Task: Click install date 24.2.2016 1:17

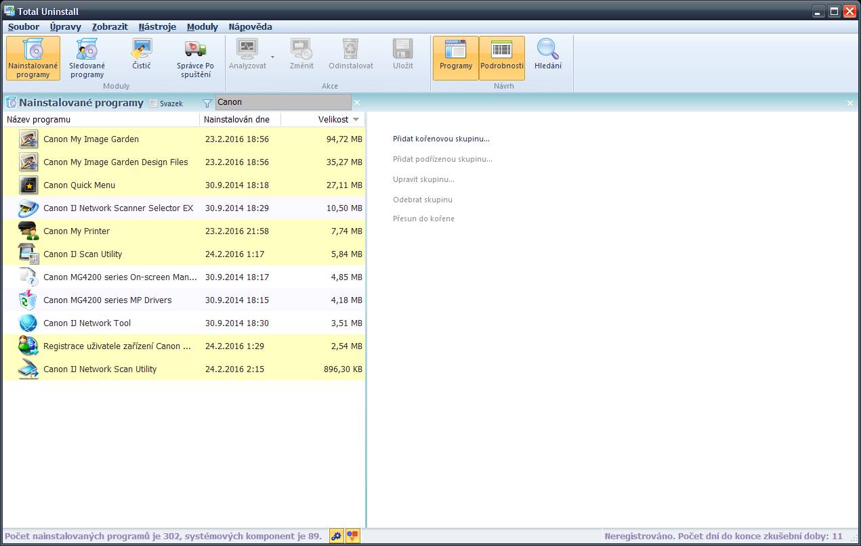Action: (234, 254)
